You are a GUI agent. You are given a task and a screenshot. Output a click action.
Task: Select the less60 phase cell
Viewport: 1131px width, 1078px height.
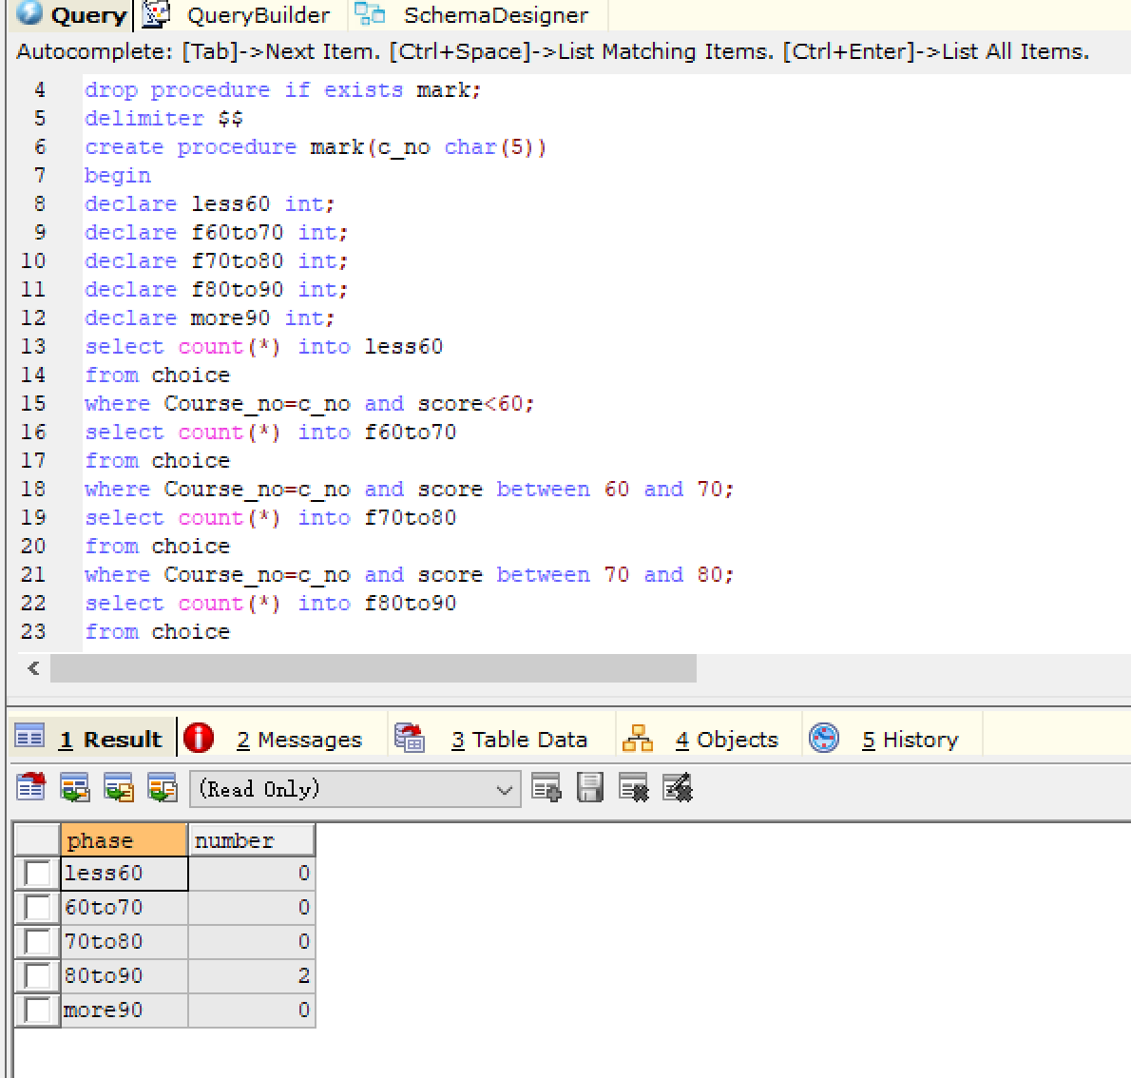(125, 873)
